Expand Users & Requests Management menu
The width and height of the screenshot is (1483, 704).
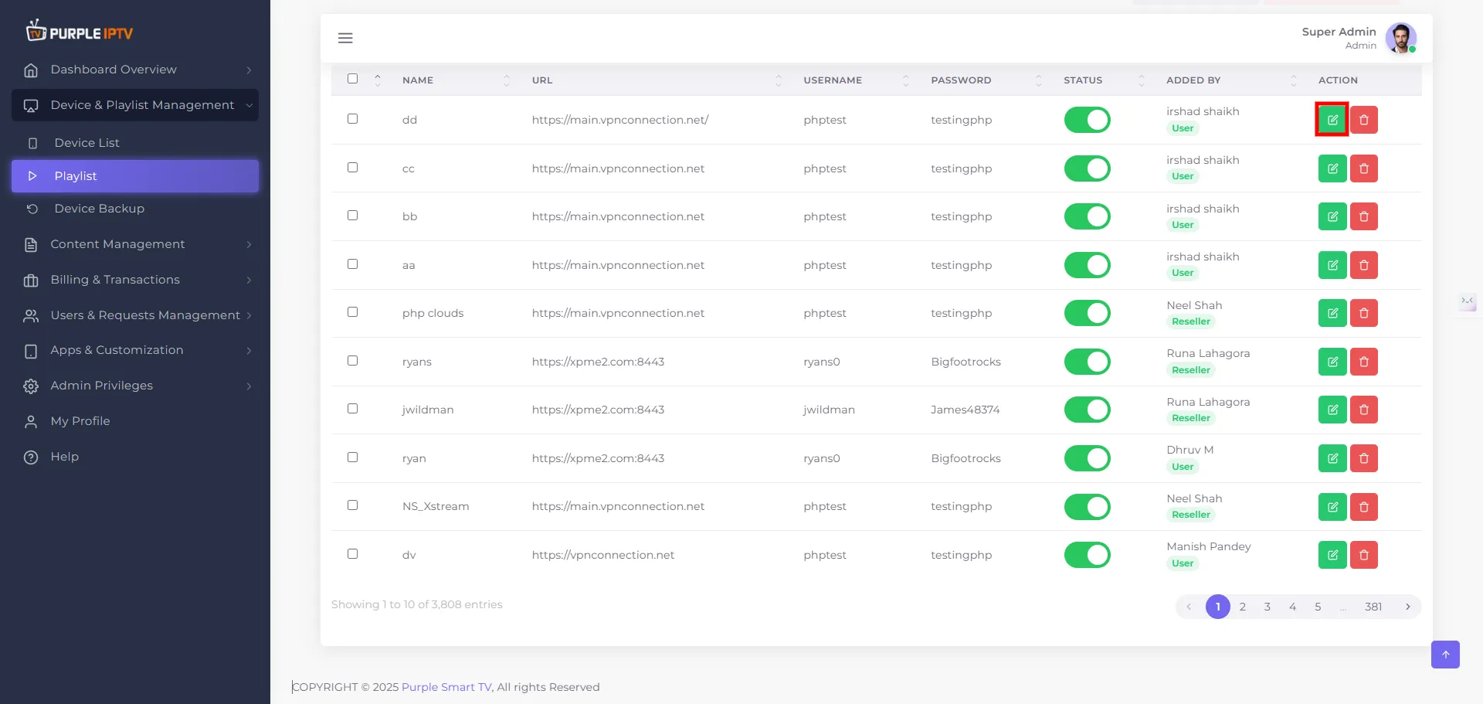point(135,315)
